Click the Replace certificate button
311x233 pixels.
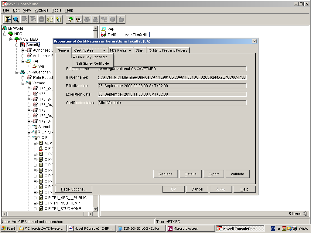pos(166,174)
